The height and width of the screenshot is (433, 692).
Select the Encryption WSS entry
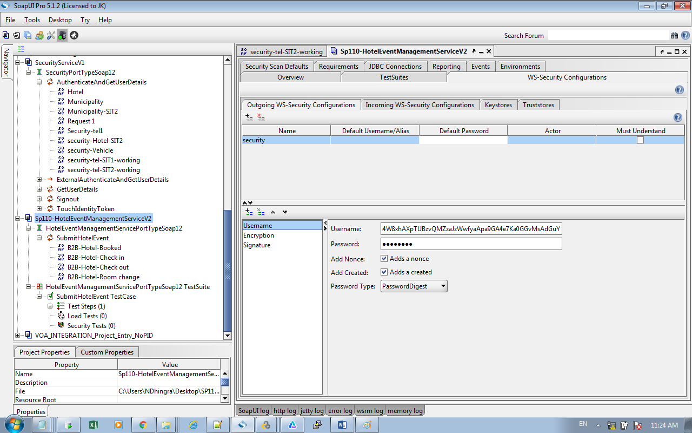pyautogui.click(x=258, y=235)
